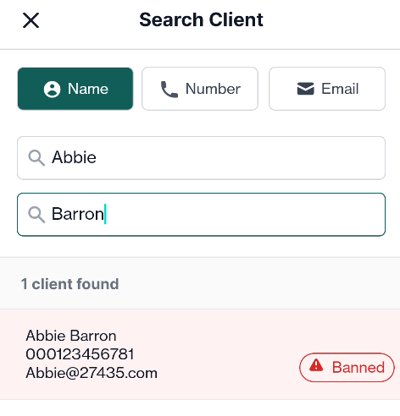Focus the last name field containing Barron
Screen dimensions: 400x416
201,215
